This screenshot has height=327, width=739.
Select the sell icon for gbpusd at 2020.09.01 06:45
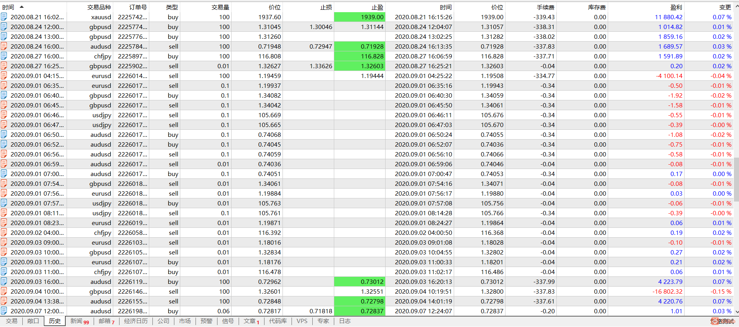(x=4, y=105)
